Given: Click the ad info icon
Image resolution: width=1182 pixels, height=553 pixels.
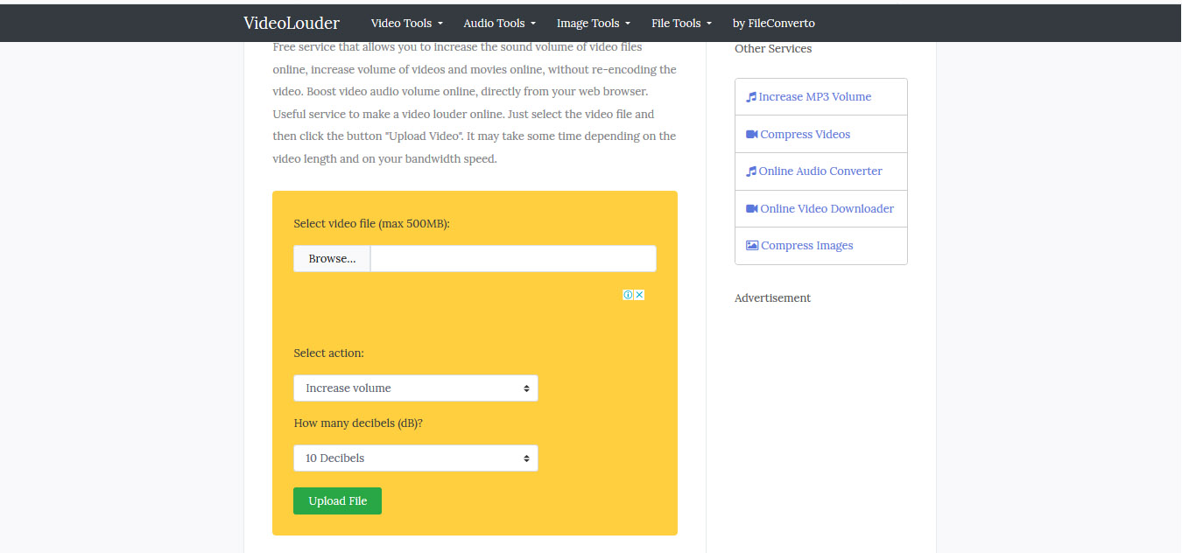Looking at the screenshot, I should click(x=628, y=295).
